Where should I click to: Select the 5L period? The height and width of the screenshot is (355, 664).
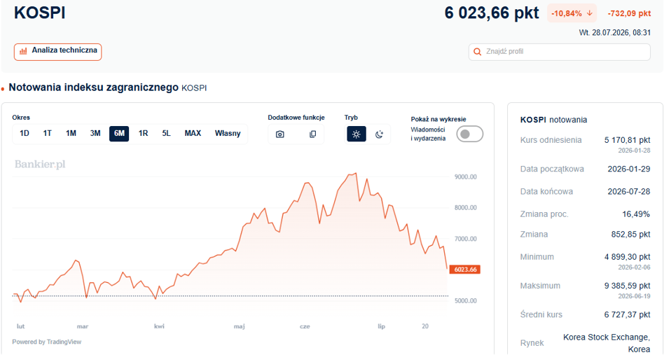[x=167, y=133]
